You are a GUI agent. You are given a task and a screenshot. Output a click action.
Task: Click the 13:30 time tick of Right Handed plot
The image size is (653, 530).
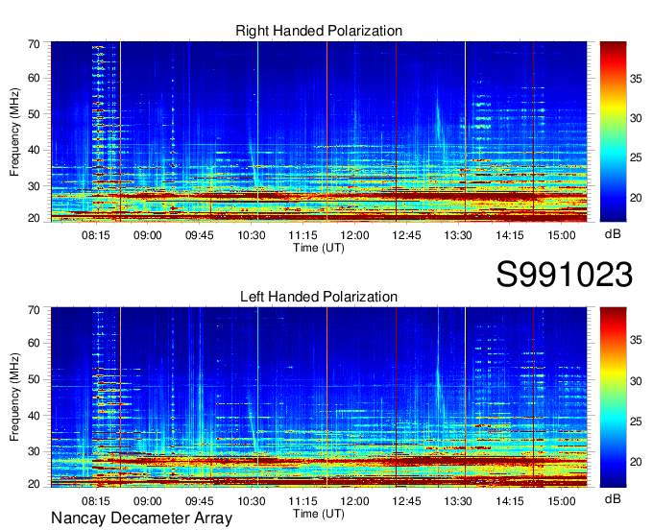(x=458, y=235)
